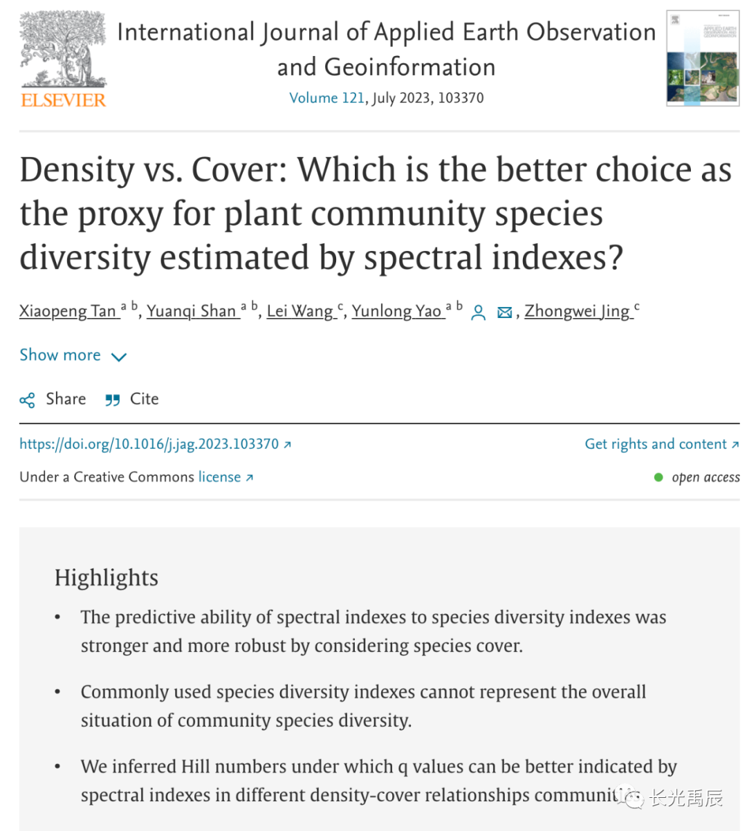Open author Xiaopeng Tan's details

pos(68,312)
